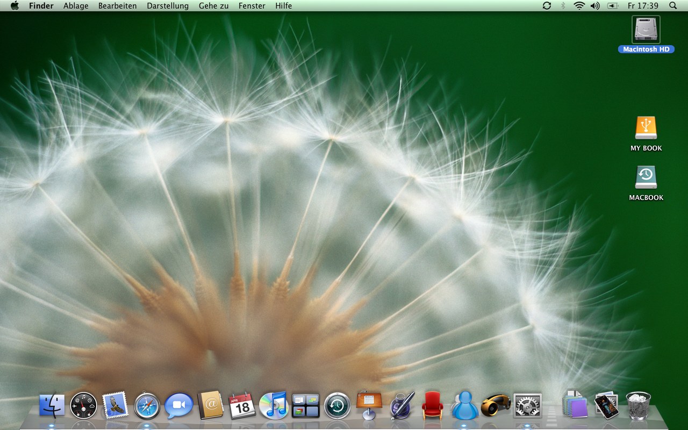Open the Mail stamp icon in Dock
The height and width of the screenshot is (430, 688).
pyautogui.click(x=115, y=405)
